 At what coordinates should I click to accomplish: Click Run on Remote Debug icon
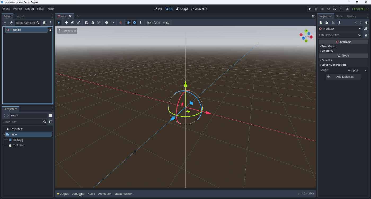pyautogui.click(x=329, y=9)
